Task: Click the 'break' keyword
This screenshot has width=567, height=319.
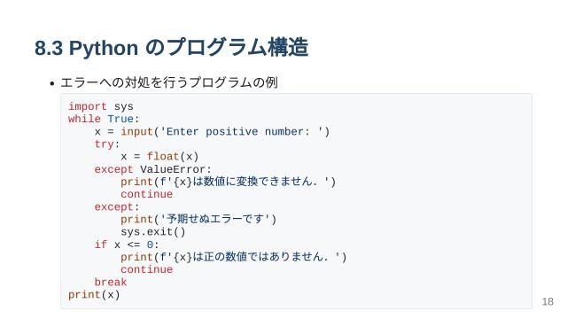Action: pos(111,282)
